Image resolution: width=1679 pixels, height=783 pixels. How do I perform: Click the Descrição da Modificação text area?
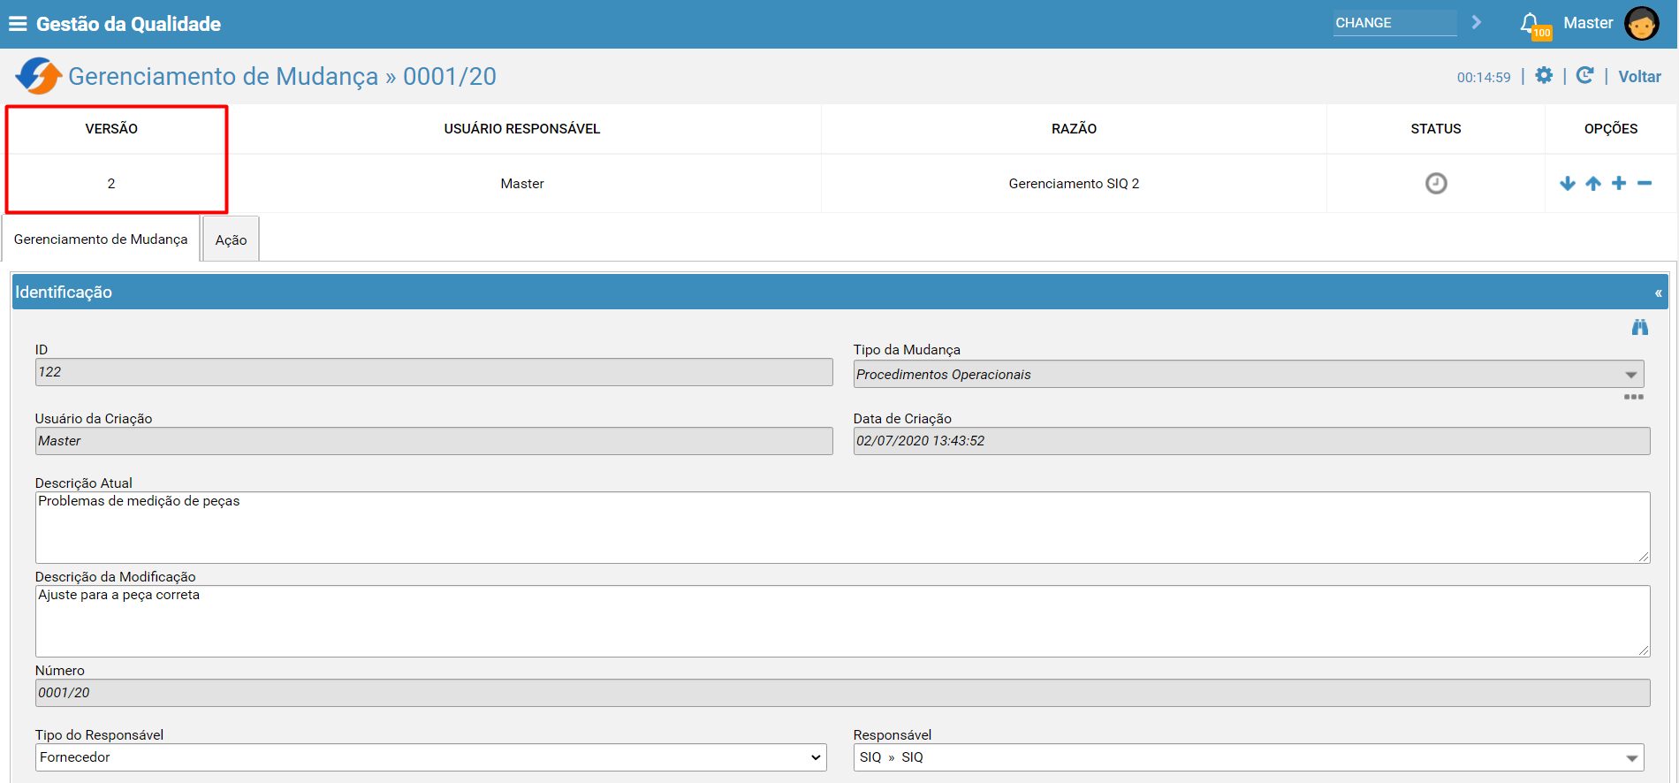pyautogui.click(x=843, y=621)
